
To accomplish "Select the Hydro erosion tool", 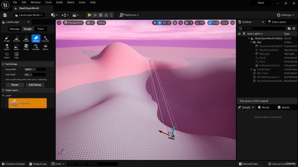I will 7,47.
